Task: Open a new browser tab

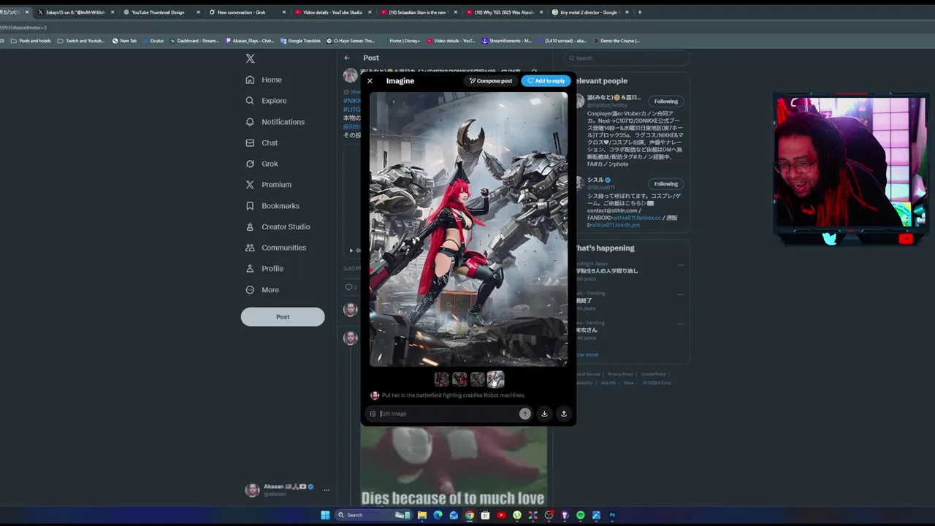Action: click(640, 12)
